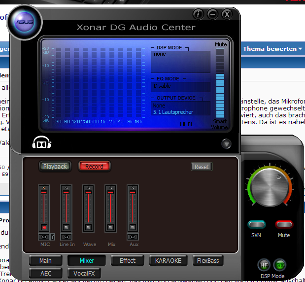
Task: Click the Reset button in mixer
Action: pyautogui.click(x=202, y=167)
